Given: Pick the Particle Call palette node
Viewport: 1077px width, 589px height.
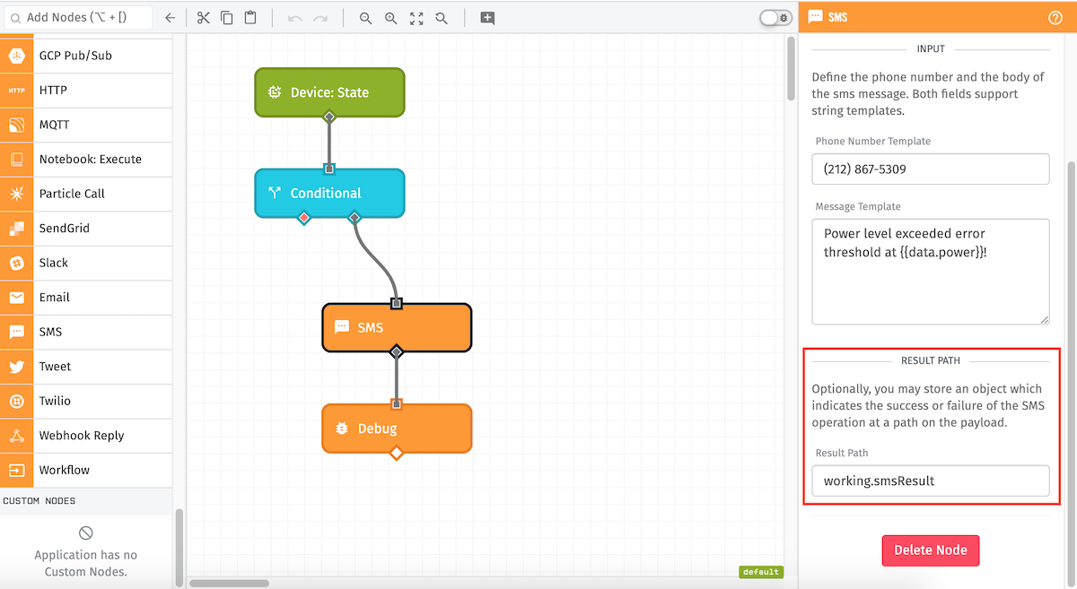Looking at the screenshot, I should click(x=86, y=194).
